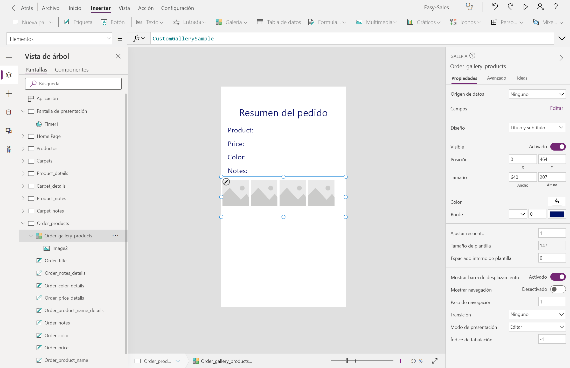Open the Elementos property dropdown
The width and height of the screenshot is (570, 368).
pos(59,39)
